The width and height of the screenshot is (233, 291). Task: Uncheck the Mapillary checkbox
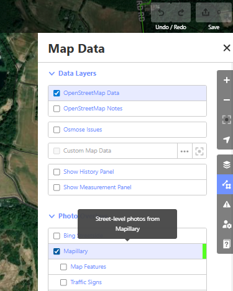click(57, 251)
